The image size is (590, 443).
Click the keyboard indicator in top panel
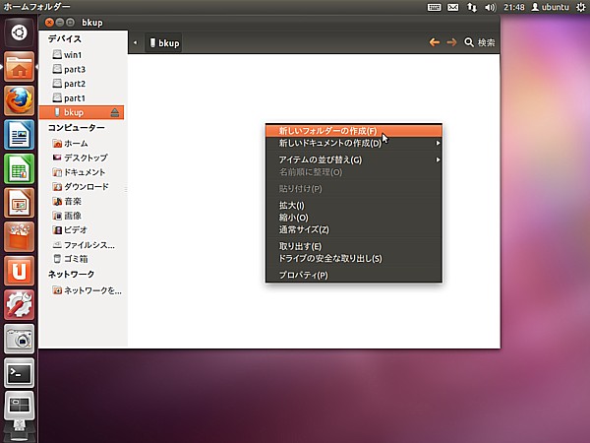pyautogui.click(x=435, y=7)
